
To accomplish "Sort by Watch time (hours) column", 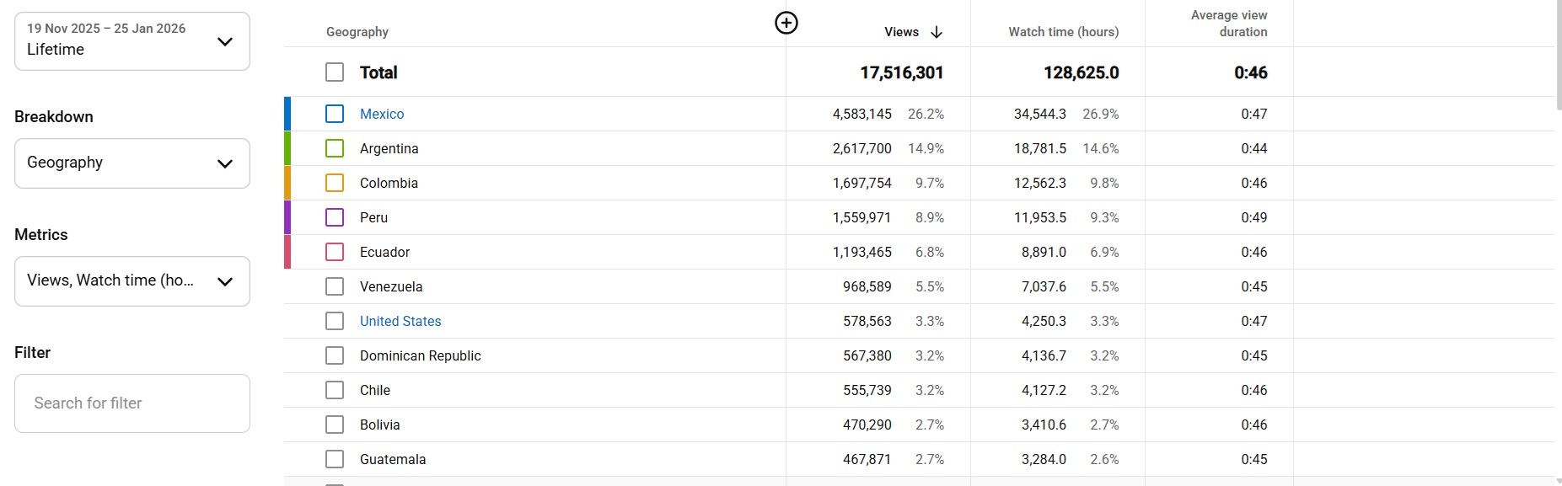I will click(x=1063, y=32).
